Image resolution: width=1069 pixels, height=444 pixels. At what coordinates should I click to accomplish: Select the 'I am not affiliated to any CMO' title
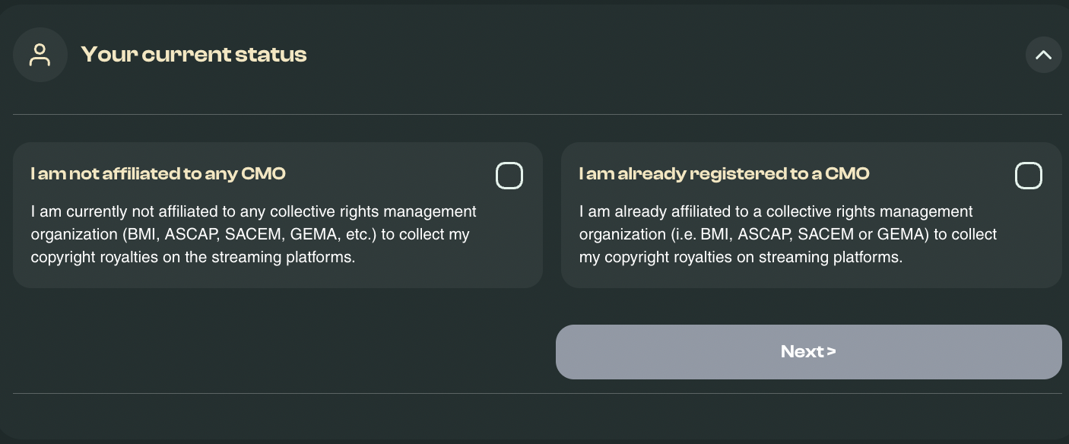coord(158,174)
